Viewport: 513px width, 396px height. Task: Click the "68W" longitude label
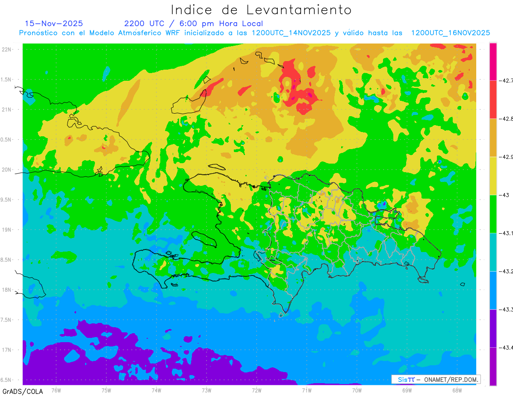(457, 390)
